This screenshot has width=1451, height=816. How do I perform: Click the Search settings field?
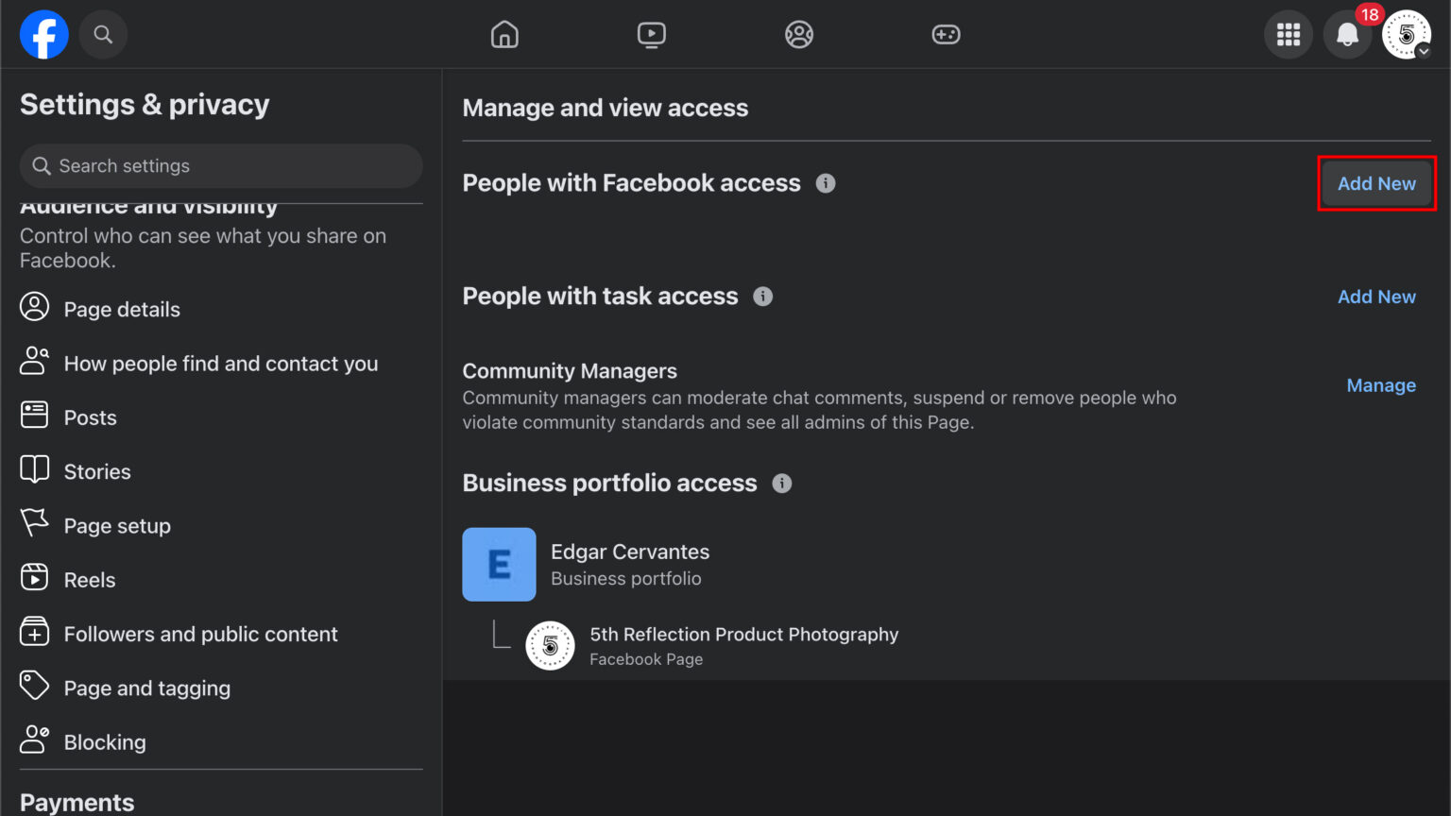tap(220, 165)
